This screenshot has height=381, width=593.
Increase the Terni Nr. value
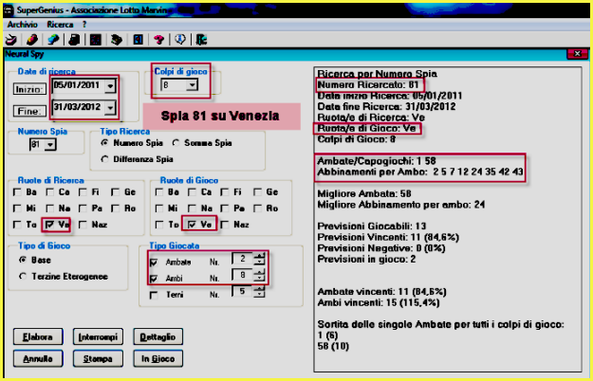tap(259, 288)
